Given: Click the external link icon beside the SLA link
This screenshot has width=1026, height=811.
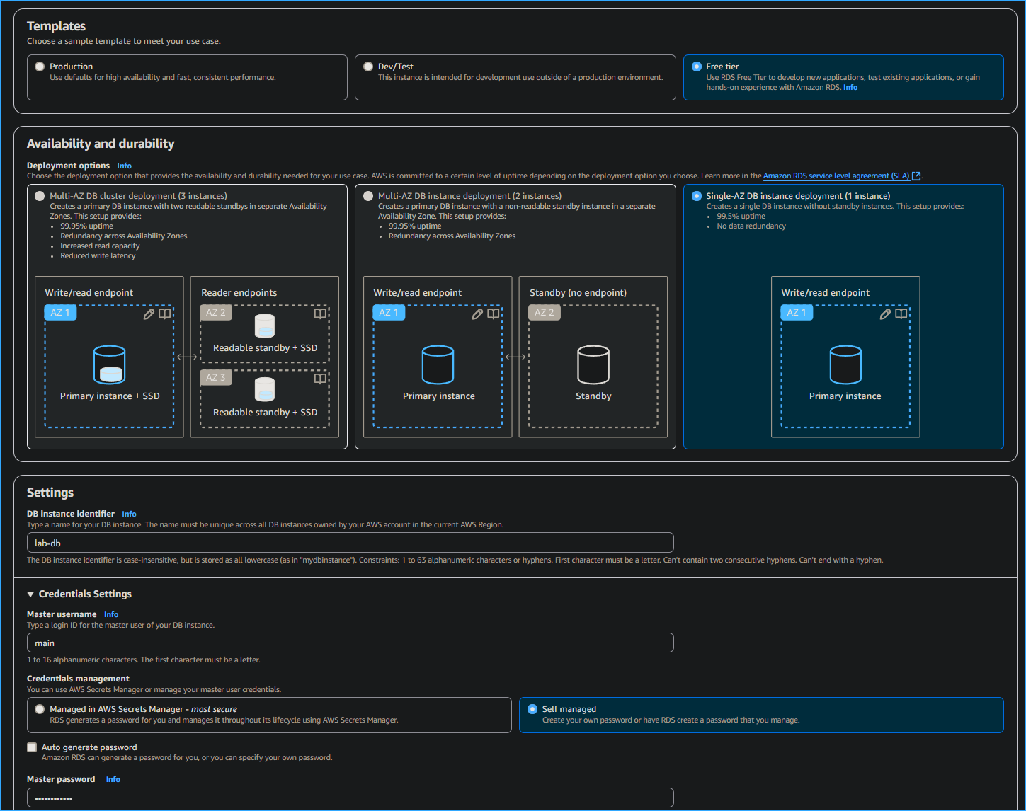Looking at the screenshot, I should pos(916,175).
